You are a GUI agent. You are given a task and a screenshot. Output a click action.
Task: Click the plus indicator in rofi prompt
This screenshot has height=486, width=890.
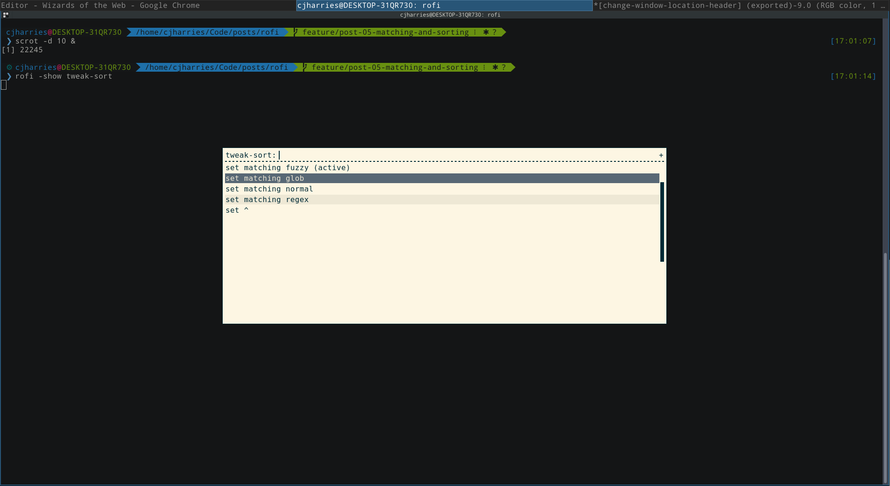coord(661,155)
